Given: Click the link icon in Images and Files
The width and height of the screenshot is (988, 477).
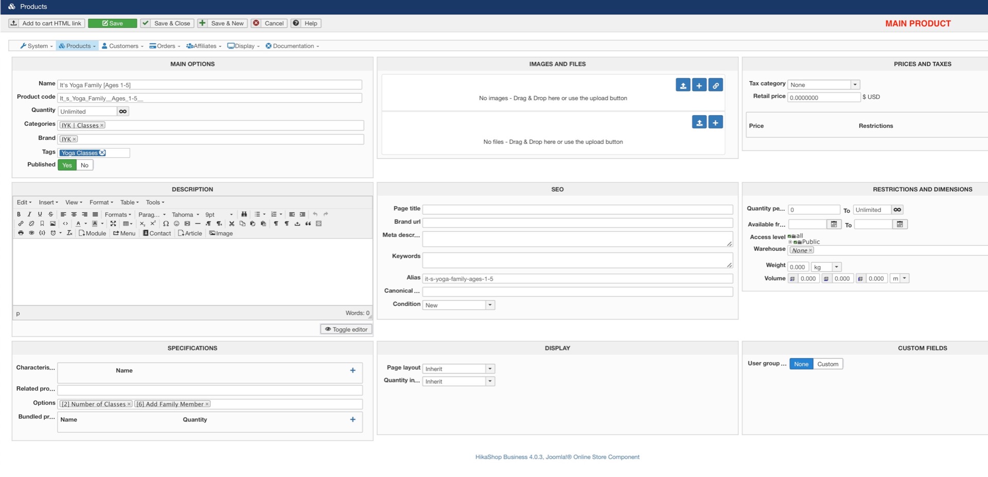Looking at the screenshot, I should [715, 85].
